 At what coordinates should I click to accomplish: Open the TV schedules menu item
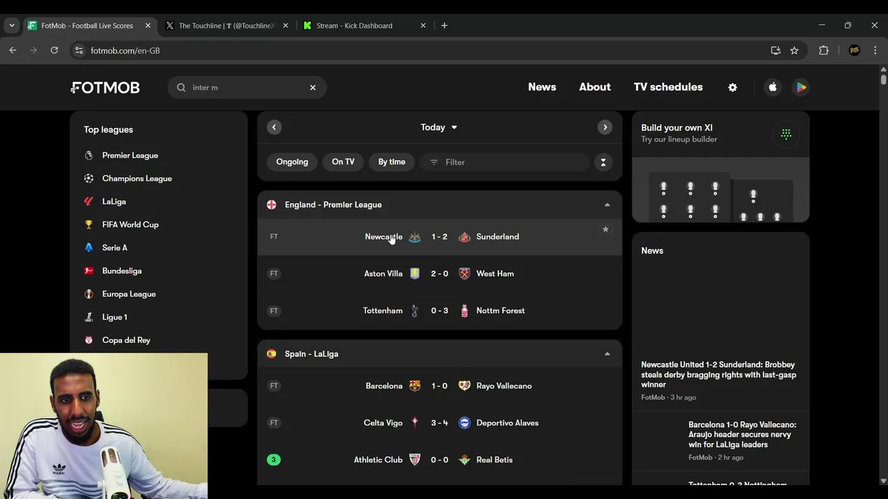[668, 87]
